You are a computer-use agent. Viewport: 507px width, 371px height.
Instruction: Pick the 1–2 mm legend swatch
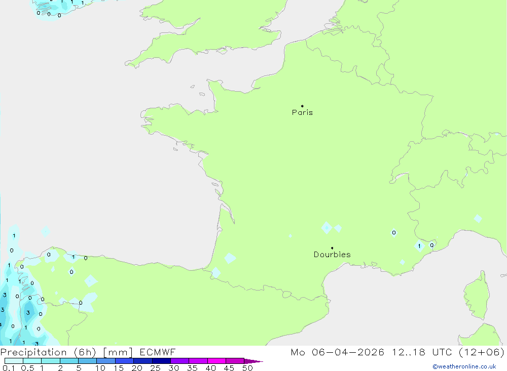point(51,361)
